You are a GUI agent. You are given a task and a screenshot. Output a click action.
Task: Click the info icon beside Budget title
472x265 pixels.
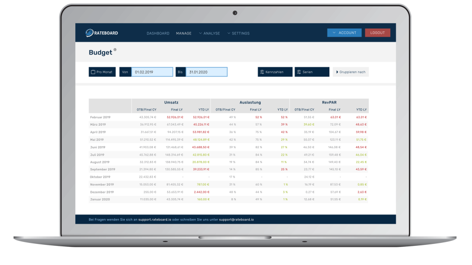pyautogui.click(x=115, y=50)
